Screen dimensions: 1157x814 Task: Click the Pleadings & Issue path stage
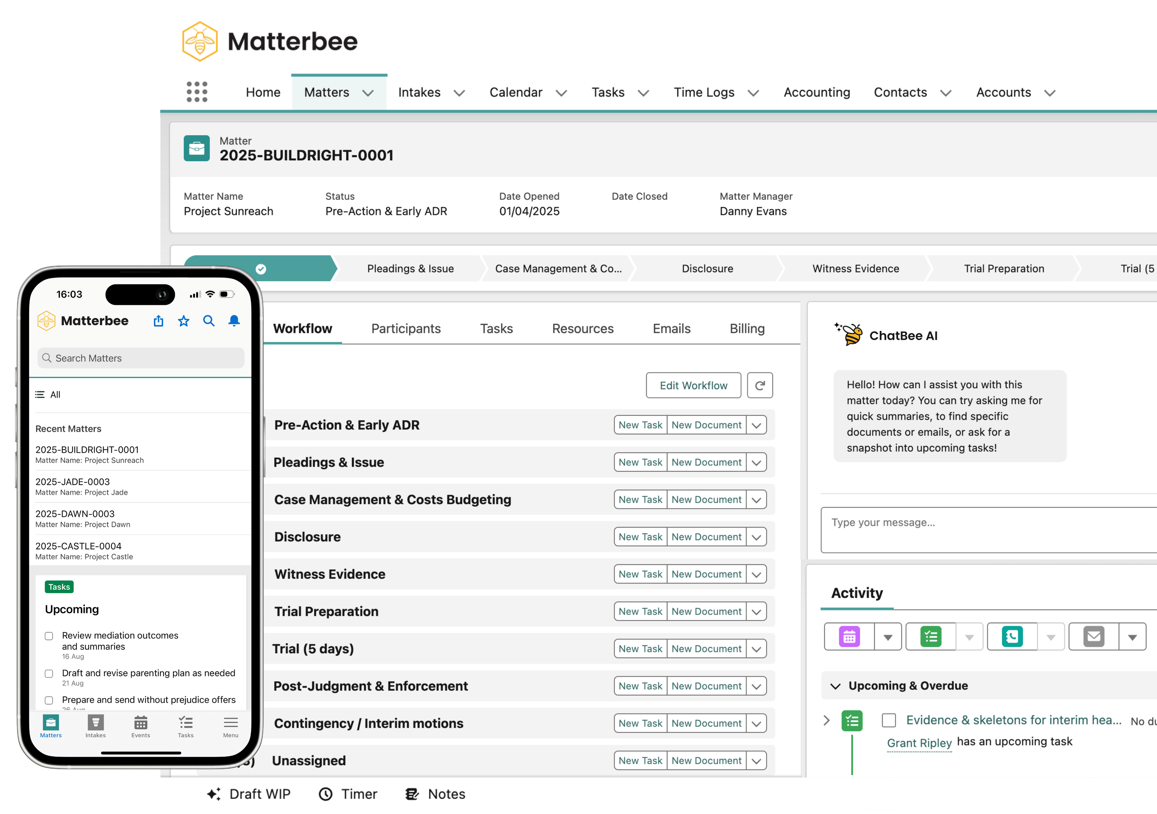coord(410,269)
